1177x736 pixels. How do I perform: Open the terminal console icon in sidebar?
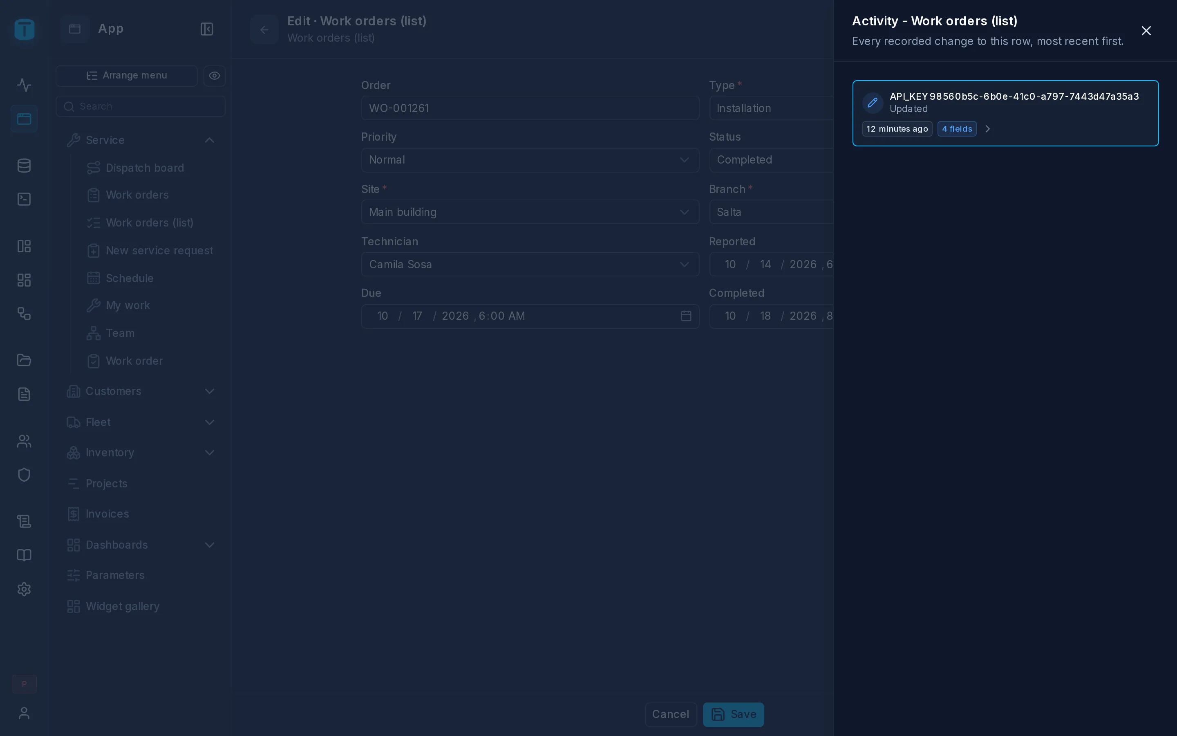tap(24, 199)
